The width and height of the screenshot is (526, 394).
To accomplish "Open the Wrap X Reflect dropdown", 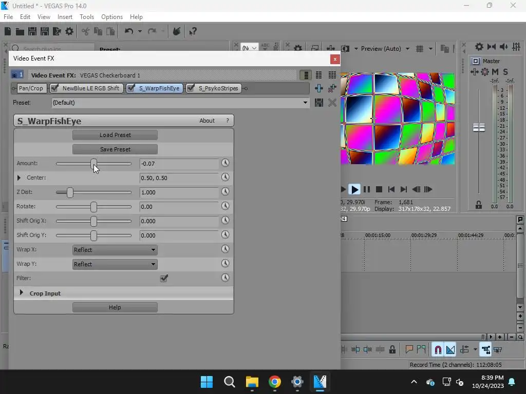I will (115, 250).
